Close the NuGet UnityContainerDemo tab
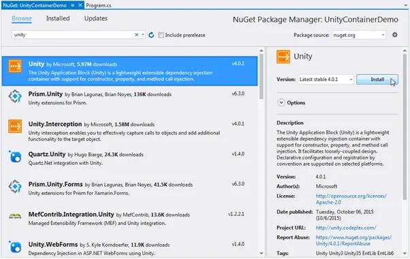The height and width of the screenshot is (259, 410). [80, 5]
